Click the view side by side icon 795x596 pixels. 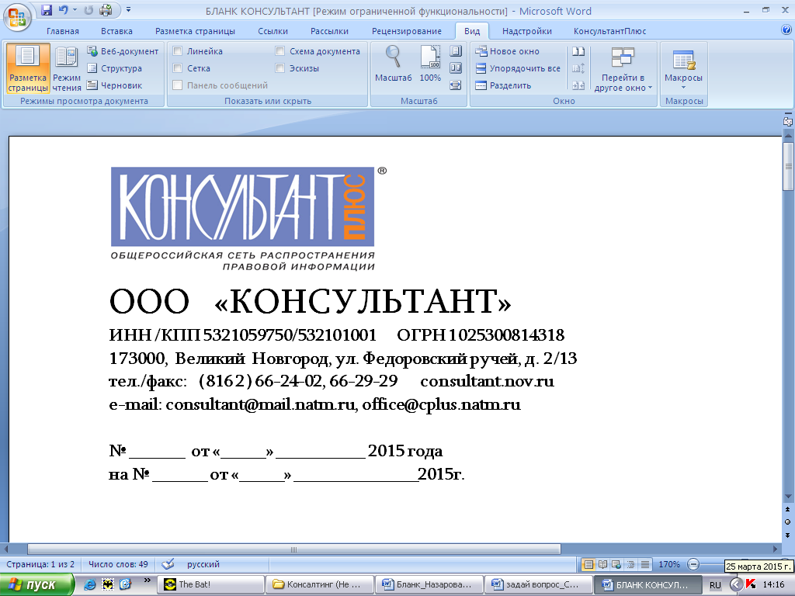(578, 51)
